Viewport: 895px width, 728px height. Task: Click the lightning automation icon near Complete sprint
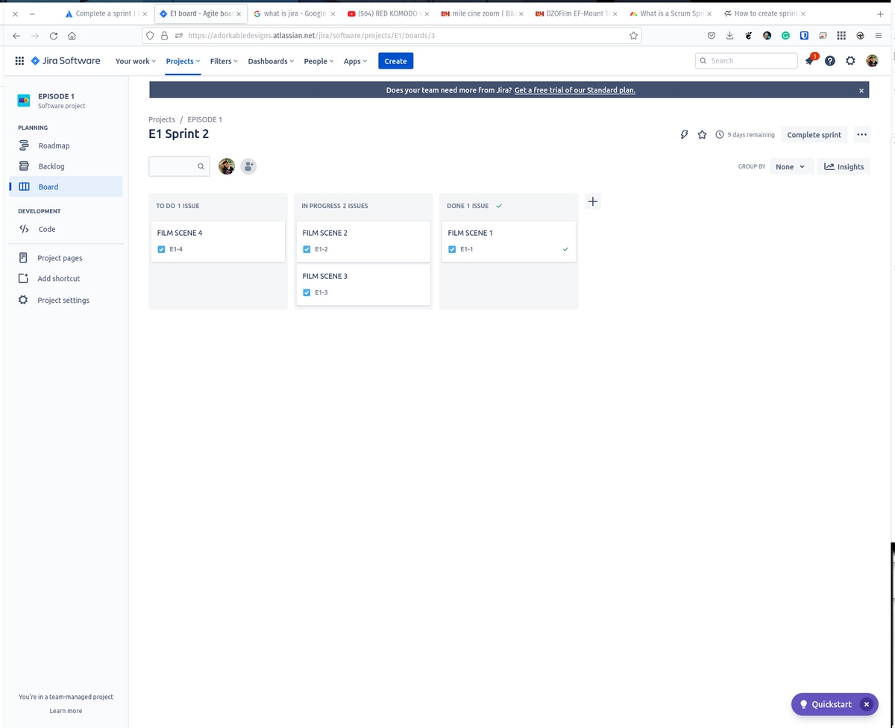coord(684,134)
